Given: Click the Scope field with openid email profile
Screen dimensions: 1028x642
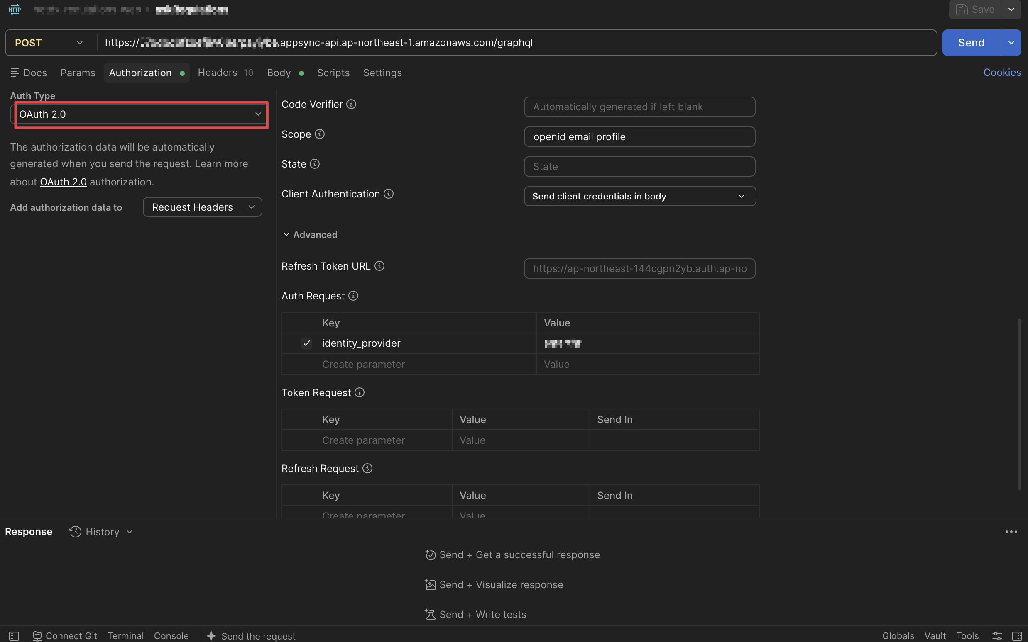Looking at the screenshot, I should [x=639, y=137].
